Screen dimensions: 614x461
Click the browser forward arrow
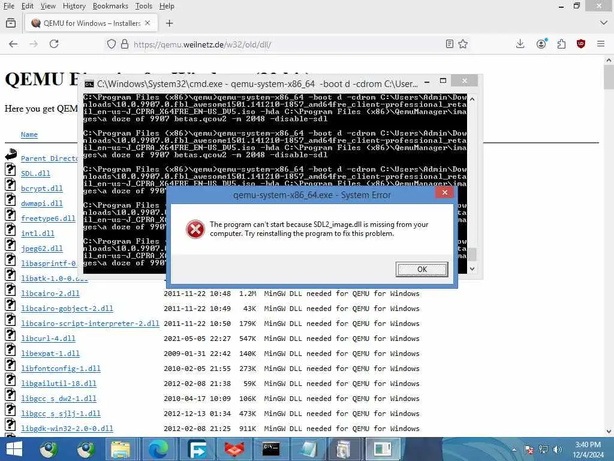pyautogui.click(x=34, y=44)
